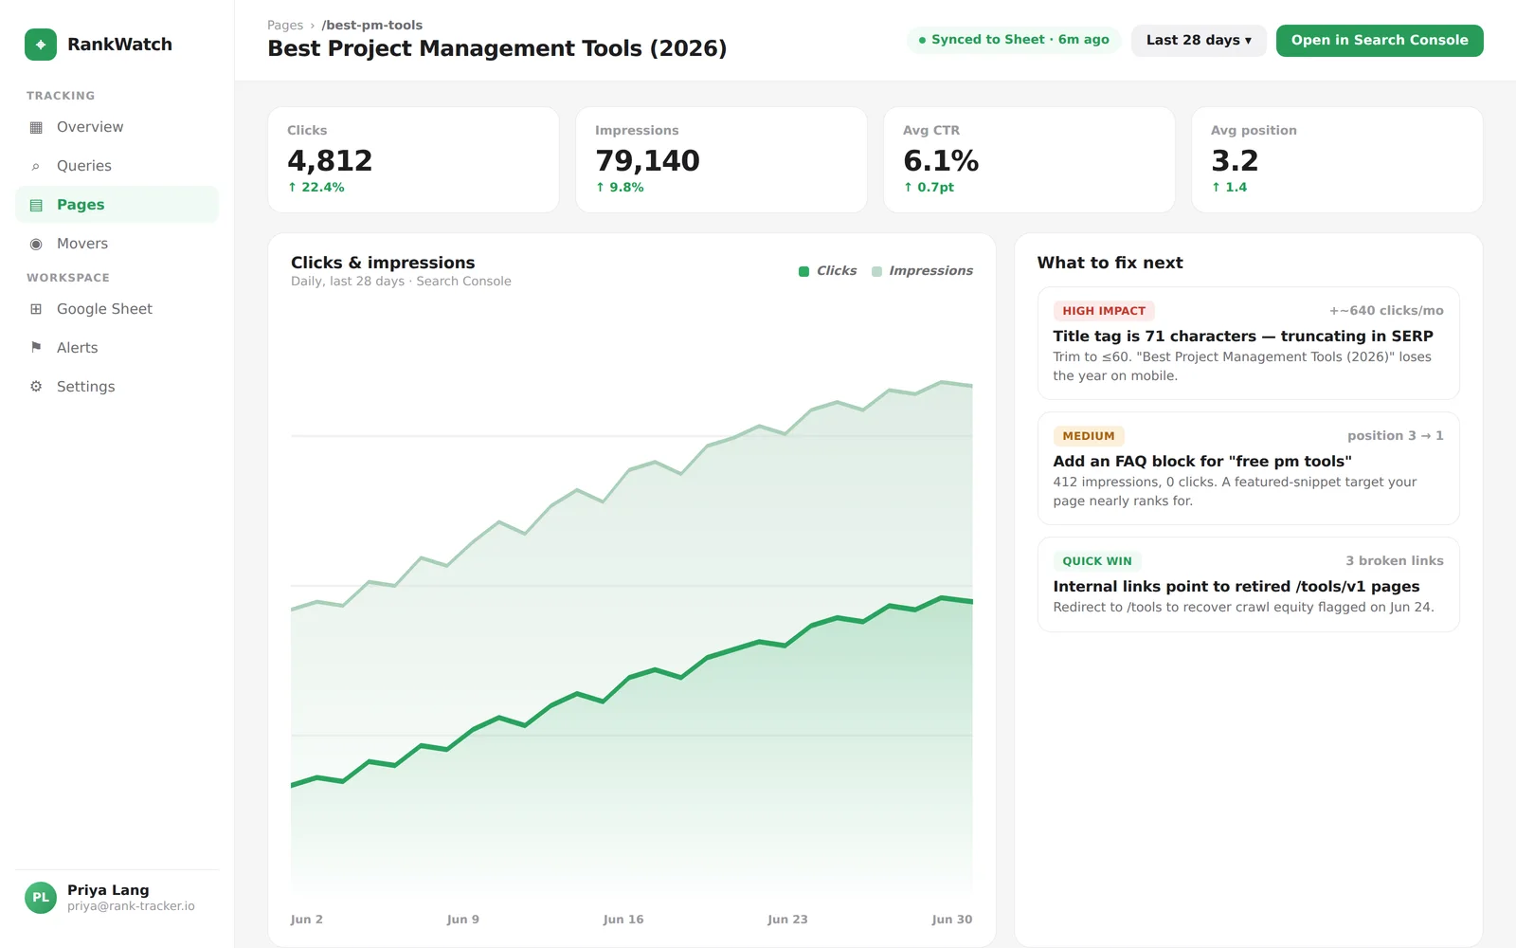Image resolution: width=1516 pixels, height=948 pixels.
Task: Click the Overview grid icon in sidebar
Action: coord(36,127)
